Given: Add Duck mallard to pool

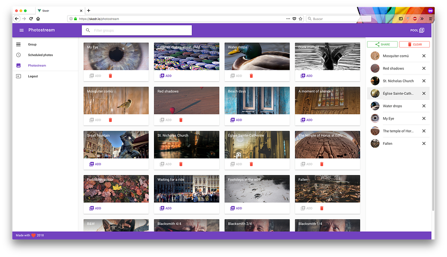Looking at the screenshot, I should (306, 76).
